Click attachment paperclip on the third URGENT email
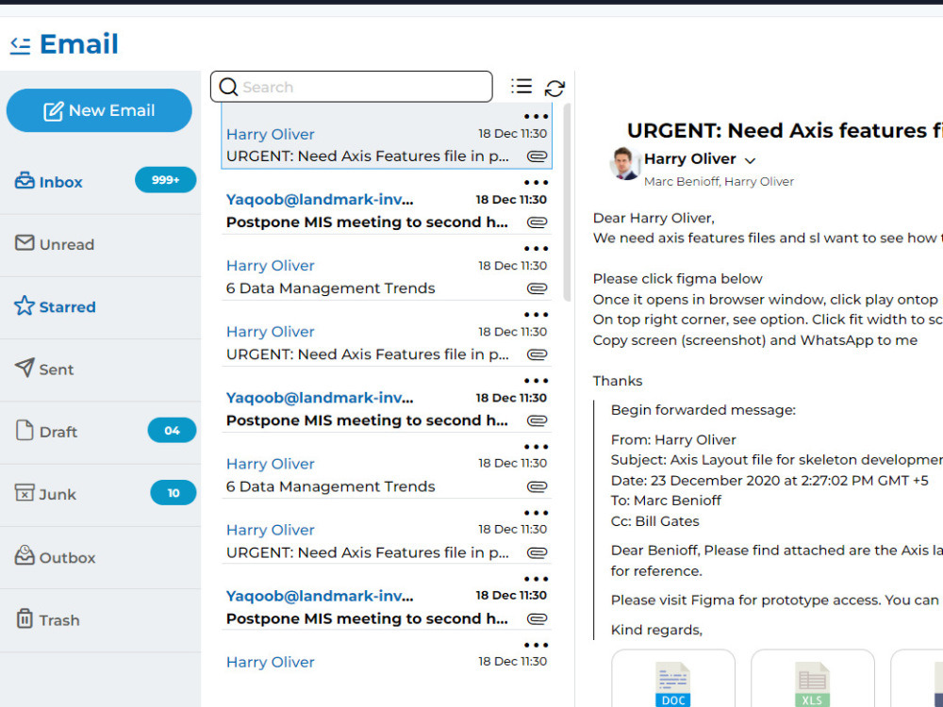This screenshot has width=943, height=707. pyautogui.click(x=538, y=553)
